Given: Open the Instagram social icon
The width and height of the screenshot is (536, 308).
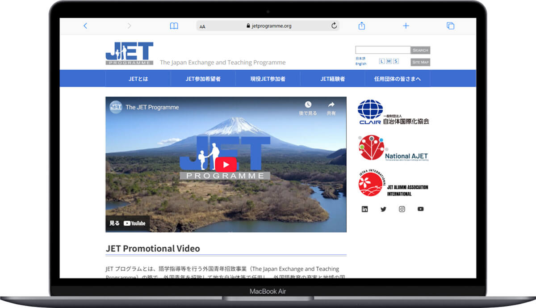Looking at the screenshot, I should (402, 209).
